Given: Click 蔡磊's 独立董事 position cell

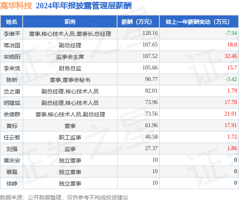Looking at the screenshot, I should [x=70, y=172].
